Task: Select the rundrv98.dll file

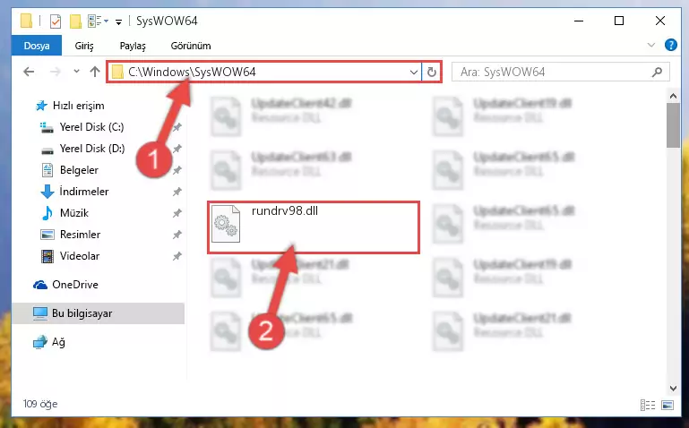Action: [x=314, y=227]
